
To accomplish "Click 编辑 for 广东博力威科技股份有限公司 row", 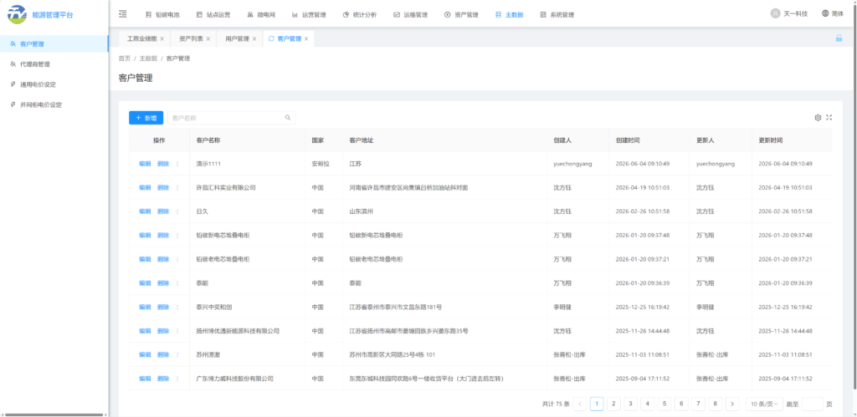I will pyautogui.click(x=145, y=379).
